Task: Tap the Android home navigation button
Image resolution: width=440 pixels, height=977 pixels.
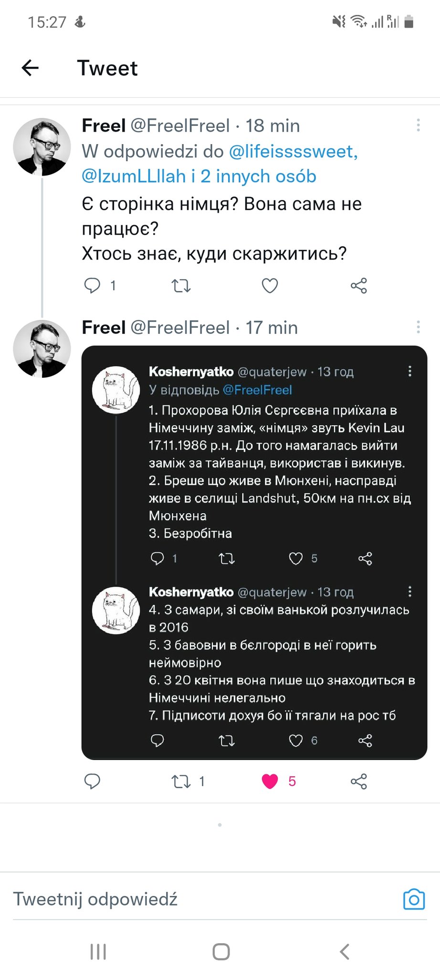Action: click(221, 952)
